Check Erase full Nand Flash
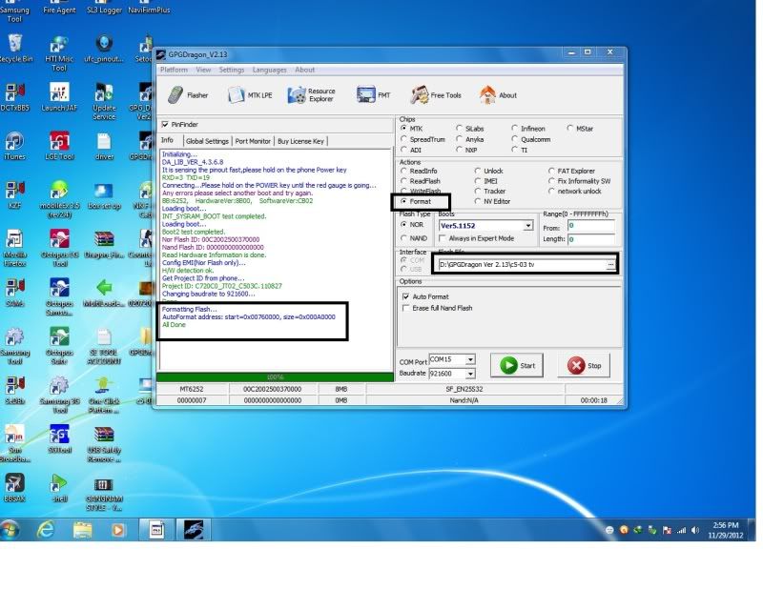The height and width of the screenshot is (610, 763). pyautogui.click(x=406, y=309)
